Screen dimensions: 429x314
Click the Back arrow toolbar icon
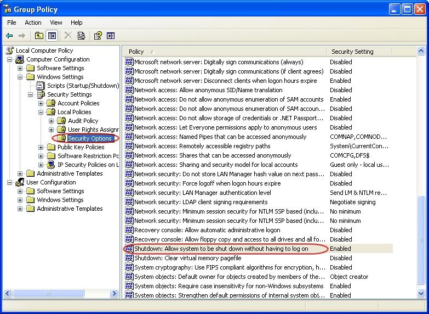click(9, 36)
